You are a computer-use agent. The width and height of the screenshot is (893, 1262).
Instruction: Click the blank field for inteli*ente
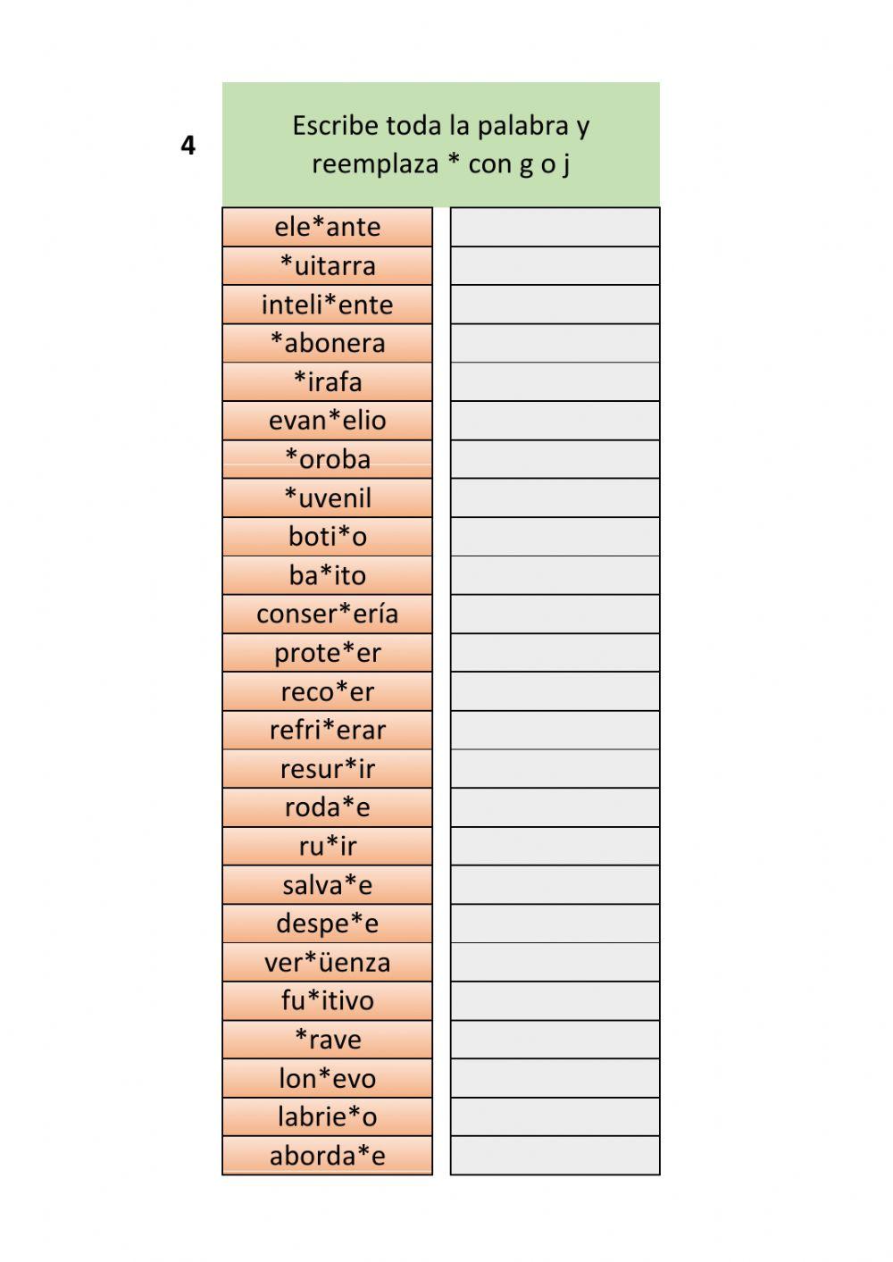tap(555, 305)
